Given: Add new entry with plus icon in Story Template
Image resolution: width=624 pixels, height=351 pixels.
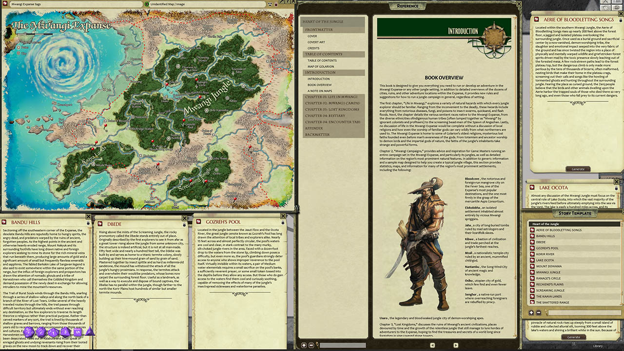Looking at the screenshot, I should (x=531, y=312).
